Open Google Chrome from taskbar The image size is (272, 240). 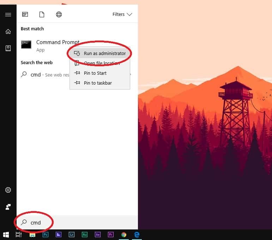click(124, 235)
